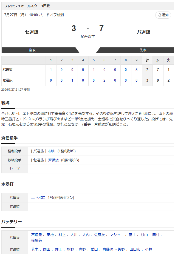Open 大川 pitcher link
Image resolution: width=175 pixels, height=255 pixels.
point(74,235)
